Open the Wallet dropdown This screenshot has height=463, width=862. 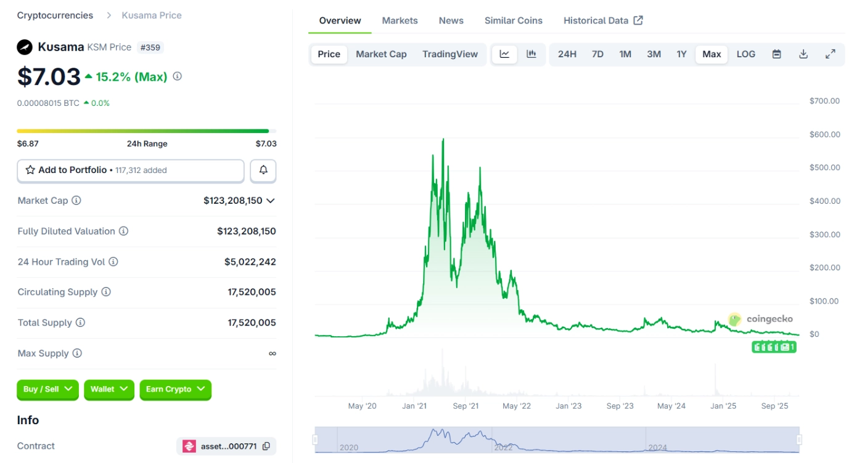pyautogui.click(x=109, y=389)
